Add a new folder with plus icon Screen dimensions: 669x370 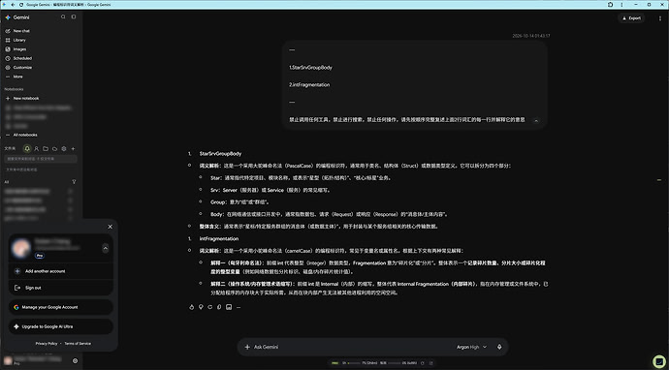pyautogui.click(x=73, y=149)
